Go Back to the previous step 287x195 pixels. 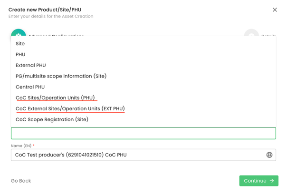[21, 181]
